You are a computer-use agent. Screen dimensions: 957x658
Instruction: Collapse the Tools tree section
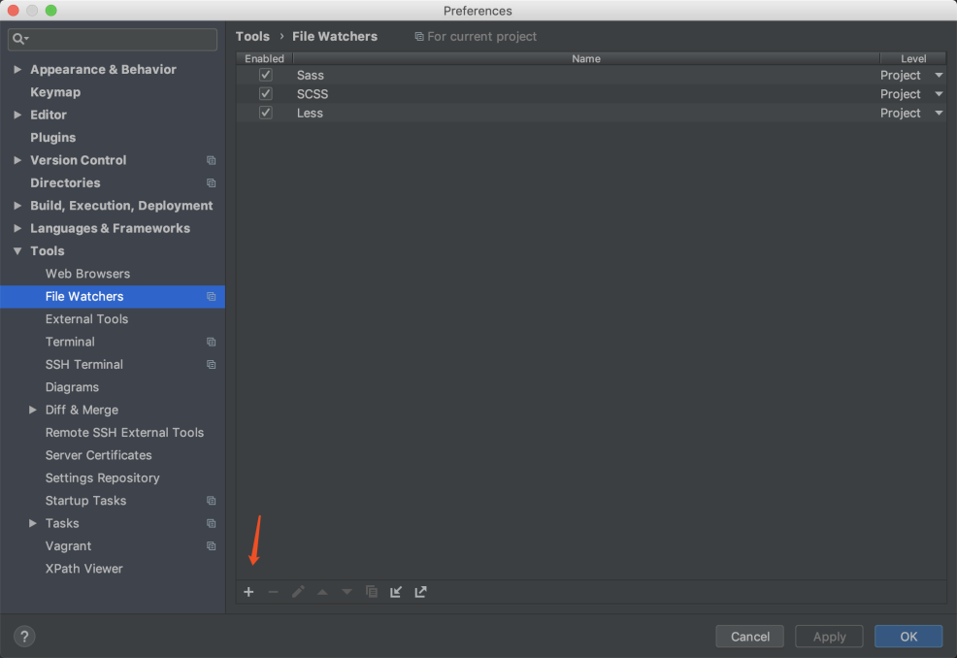coord(17,251)
